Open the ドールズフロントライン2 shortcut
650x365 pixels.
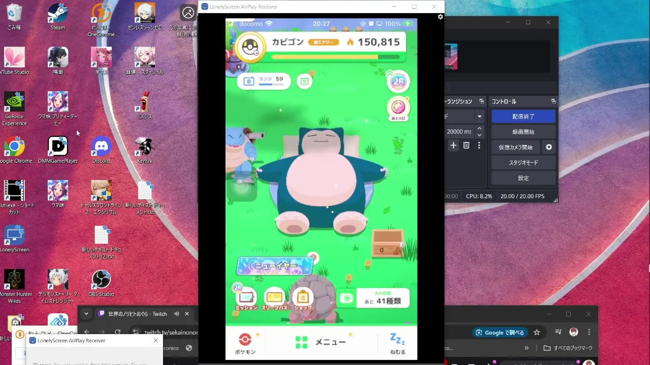[101, 198]
